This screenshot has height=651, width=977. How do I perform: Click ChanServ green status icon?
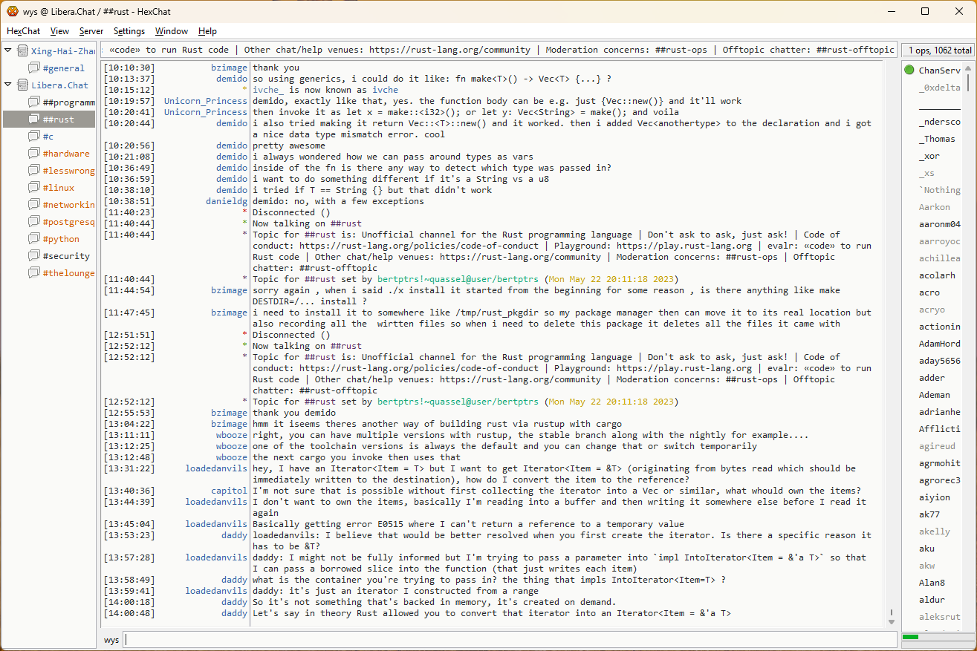(909, 71)
